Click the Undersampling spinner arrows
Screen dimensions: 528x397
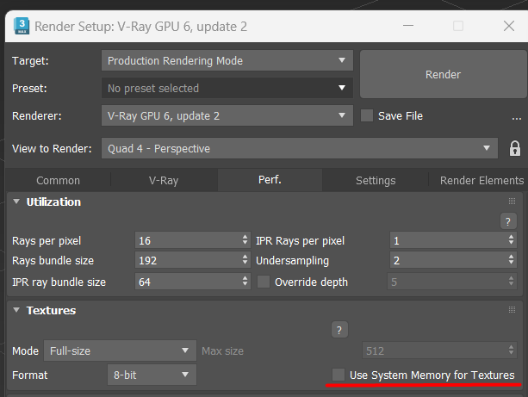[x=511, y=260]
